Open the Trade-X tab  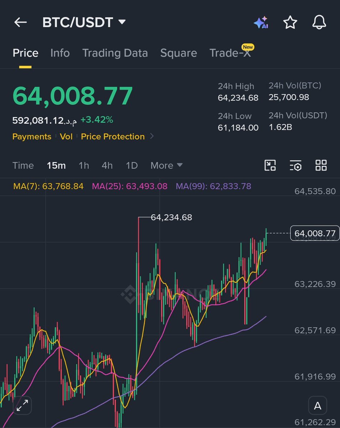coord(230,53)
